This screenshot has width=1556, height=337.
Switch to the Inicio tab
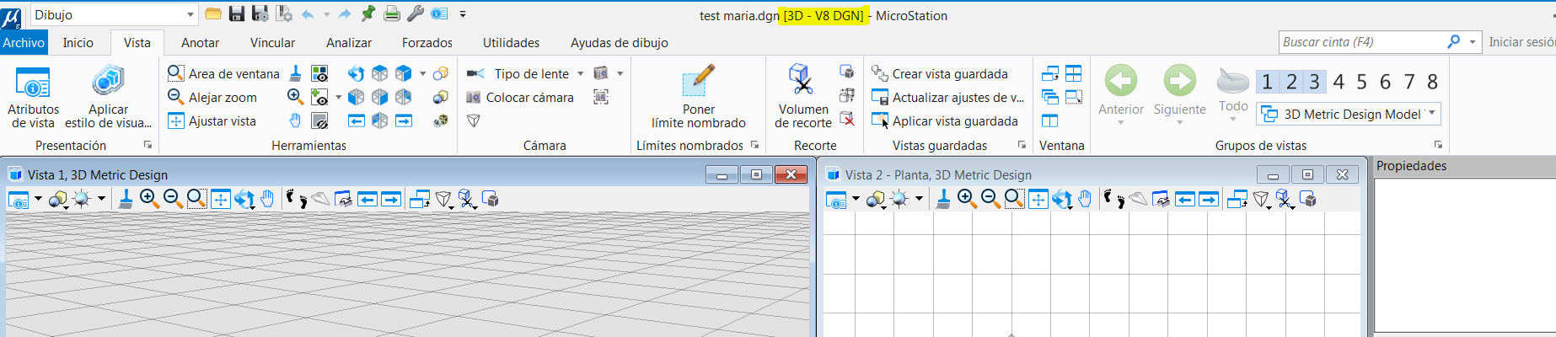pos(78,42)
